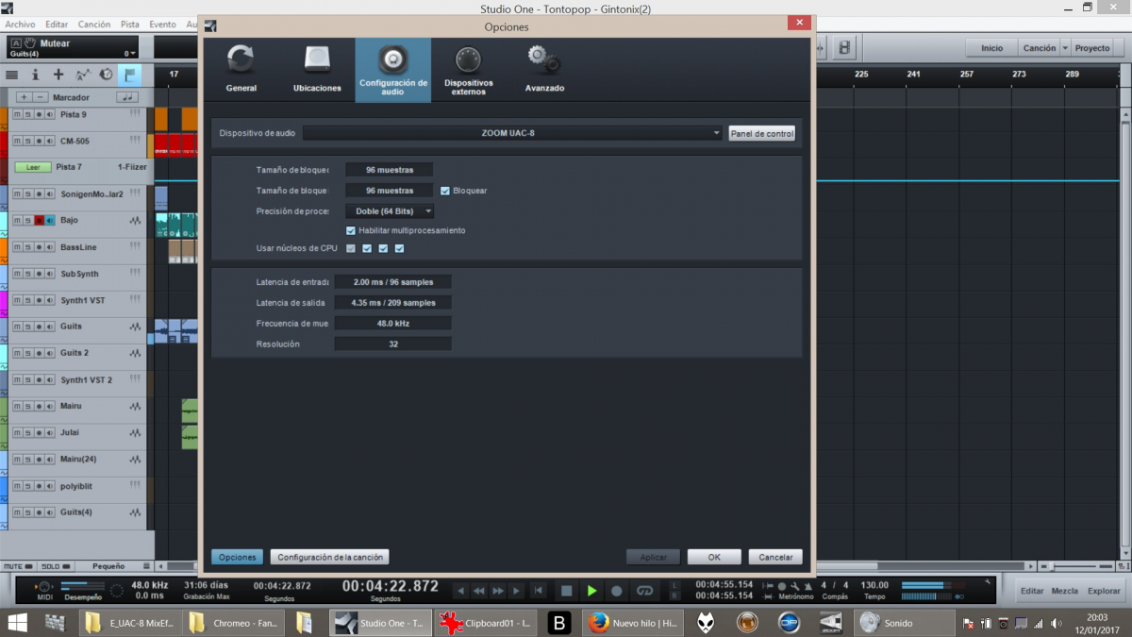Open Configuración de la canción
This screenshot has height=637, width=1132.
330,557
